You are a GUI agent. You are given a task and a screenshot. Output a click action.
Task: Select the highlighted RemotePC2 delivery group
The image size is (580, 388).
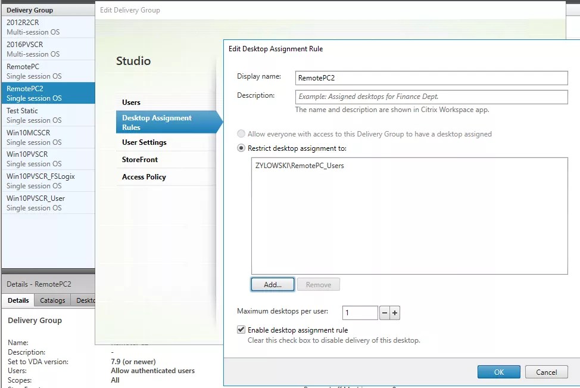48,94
